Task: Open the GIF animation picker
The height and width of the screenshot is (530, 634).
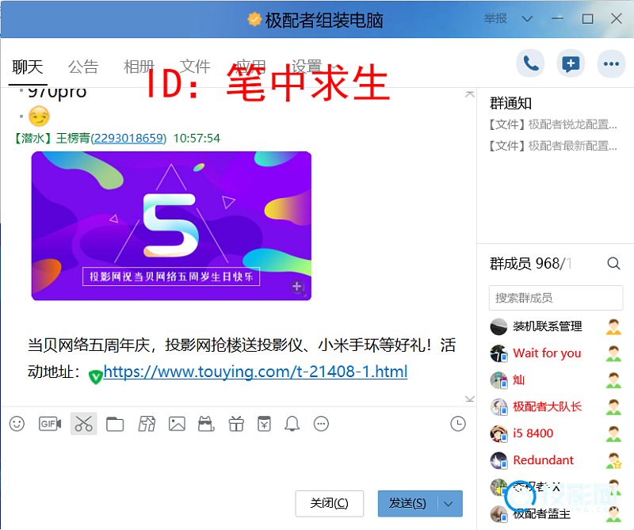Action: click(x=50, y=424)
